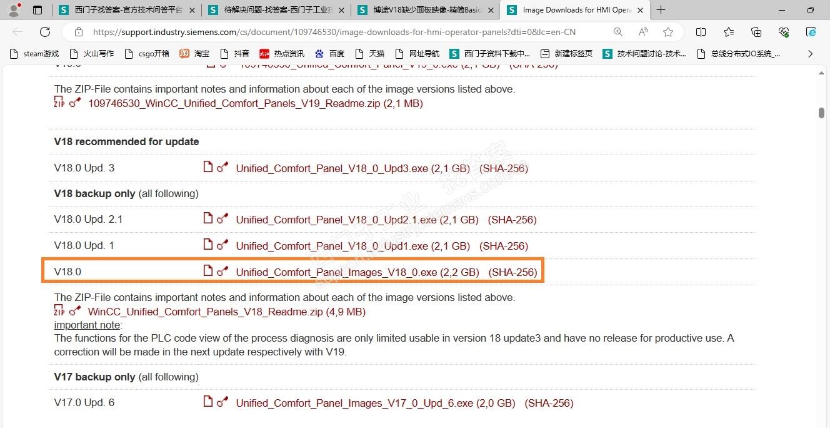This screenshot has width=830, height=428.
Task: Open the 网址导航 bookmark
Action: coord(417,54)
